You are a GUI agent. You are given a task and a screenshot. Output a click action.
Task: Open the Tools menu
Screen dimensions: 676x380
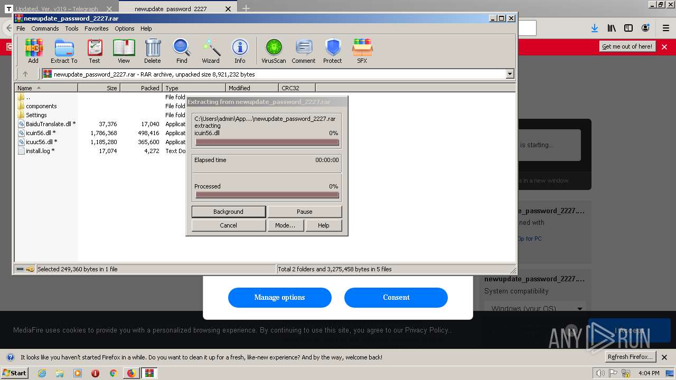tap(72, 28)
